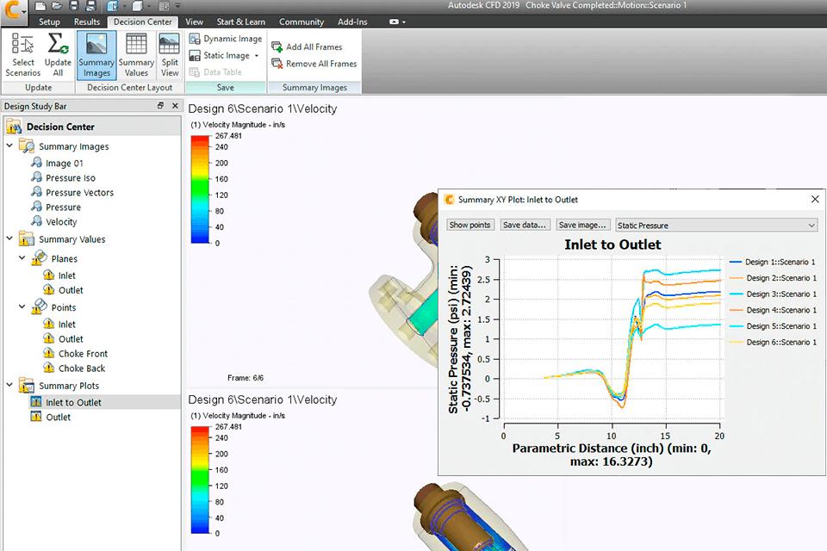
Task: Click Dynamic Image in the Save group
Action: [x=226, y=39]
